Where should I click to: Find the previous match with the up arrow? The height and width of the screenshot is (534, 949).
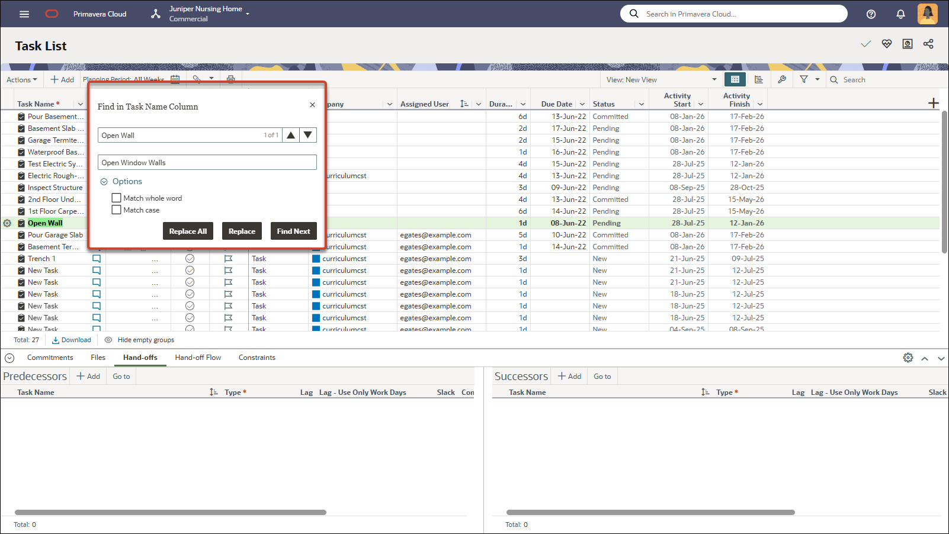pyautogui.click(x=291, y=135)
